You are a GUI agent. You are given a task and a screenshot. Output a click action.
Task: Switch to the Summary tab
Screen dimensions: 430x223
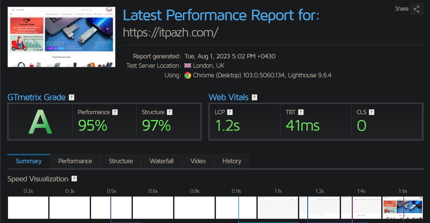pyautogui.click(x=28, y=161)
